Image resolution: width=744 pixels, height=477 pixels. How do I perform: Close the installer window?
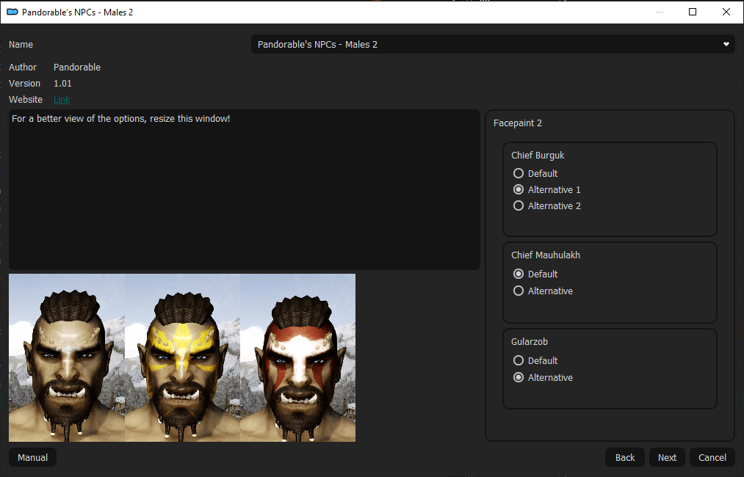726,12
